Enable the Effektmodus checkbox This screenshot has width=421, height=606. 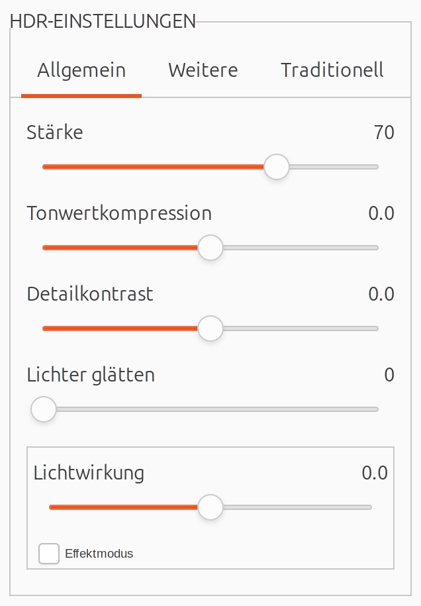click(x=49, y=554)
